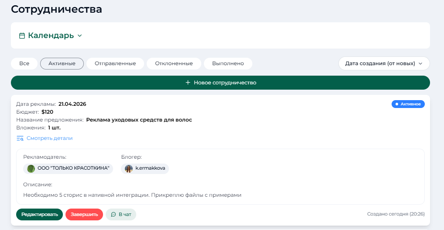
Task: Select the Все filter tab
Action: [x=24, y=63]
